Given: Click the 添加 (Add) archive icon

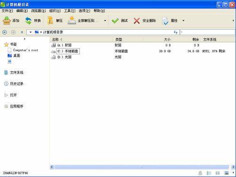Looking at the screenshot, I should click(x=7, y=21).
